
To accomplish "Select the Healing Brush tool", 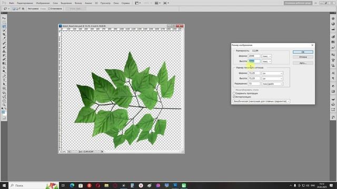I will click(4, 43).
